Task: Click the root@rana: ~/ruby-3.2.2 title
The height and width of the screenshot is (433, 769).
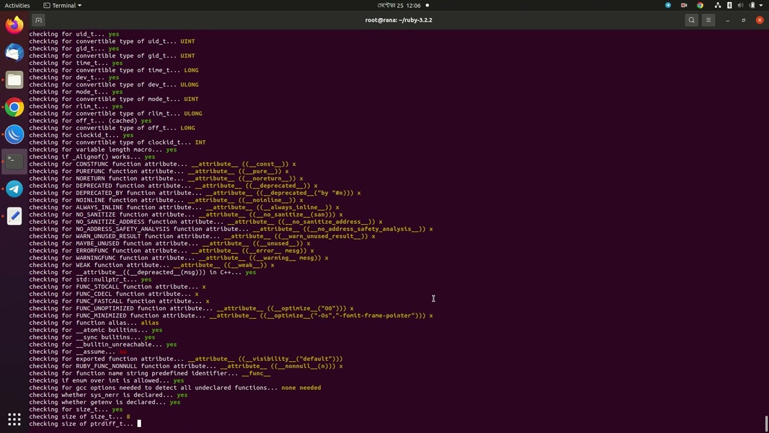Action: click(399, 20)
